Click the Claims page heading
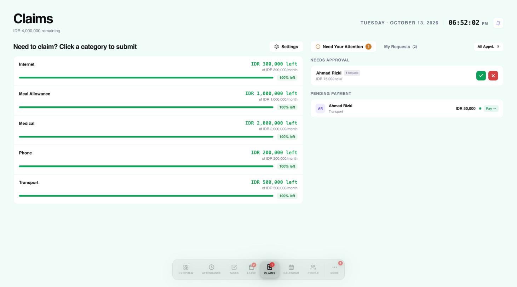 pyautogui.click(x=33, y=19)
